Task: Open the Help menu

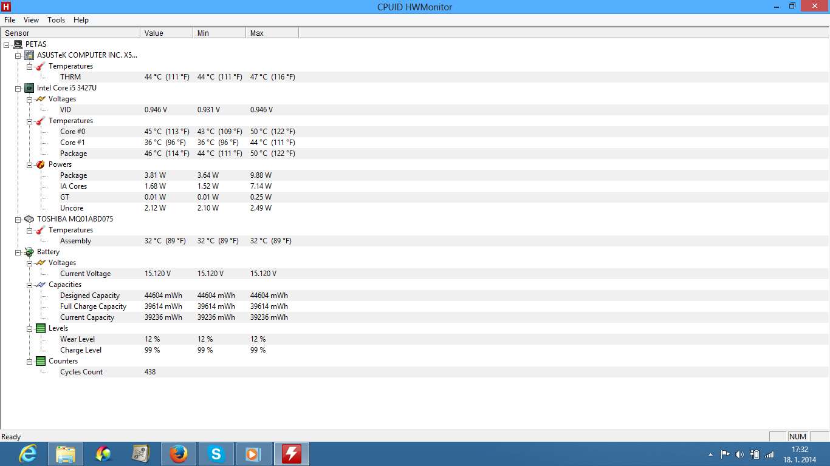Action: [81, 20]
